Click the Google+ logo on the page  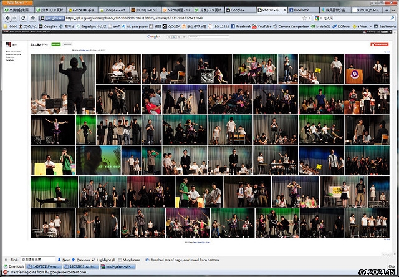[153, 37]
